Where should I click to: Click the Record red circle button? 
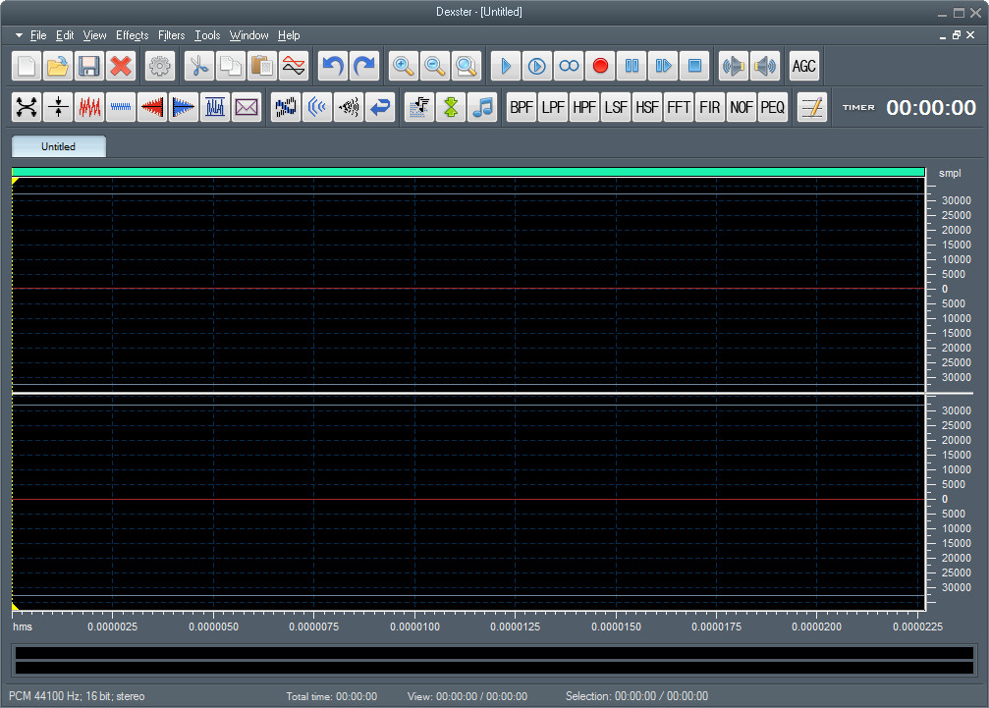tap(600, 66)
